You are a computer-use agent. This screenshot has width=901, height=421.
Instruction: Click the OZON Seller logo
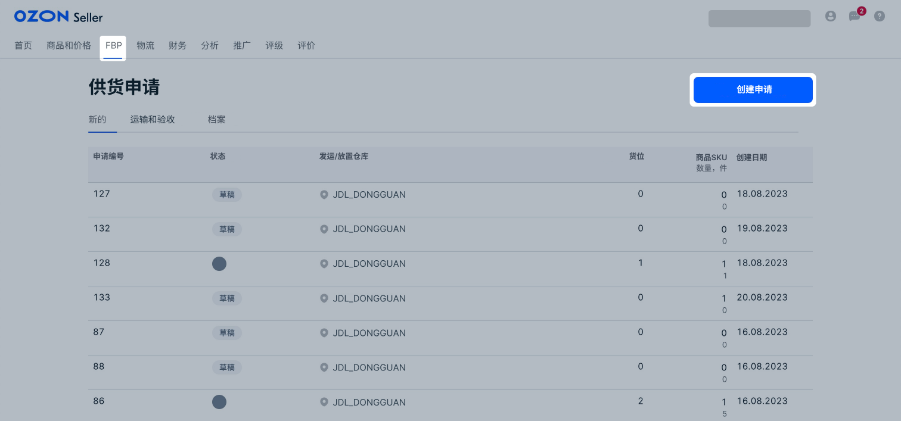(58, 17)
